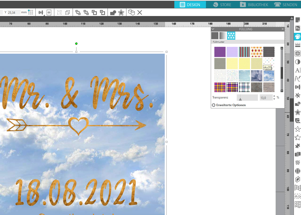Select the solid color fill mode
The height and width of the screenshot is (215, 301).
215,36
